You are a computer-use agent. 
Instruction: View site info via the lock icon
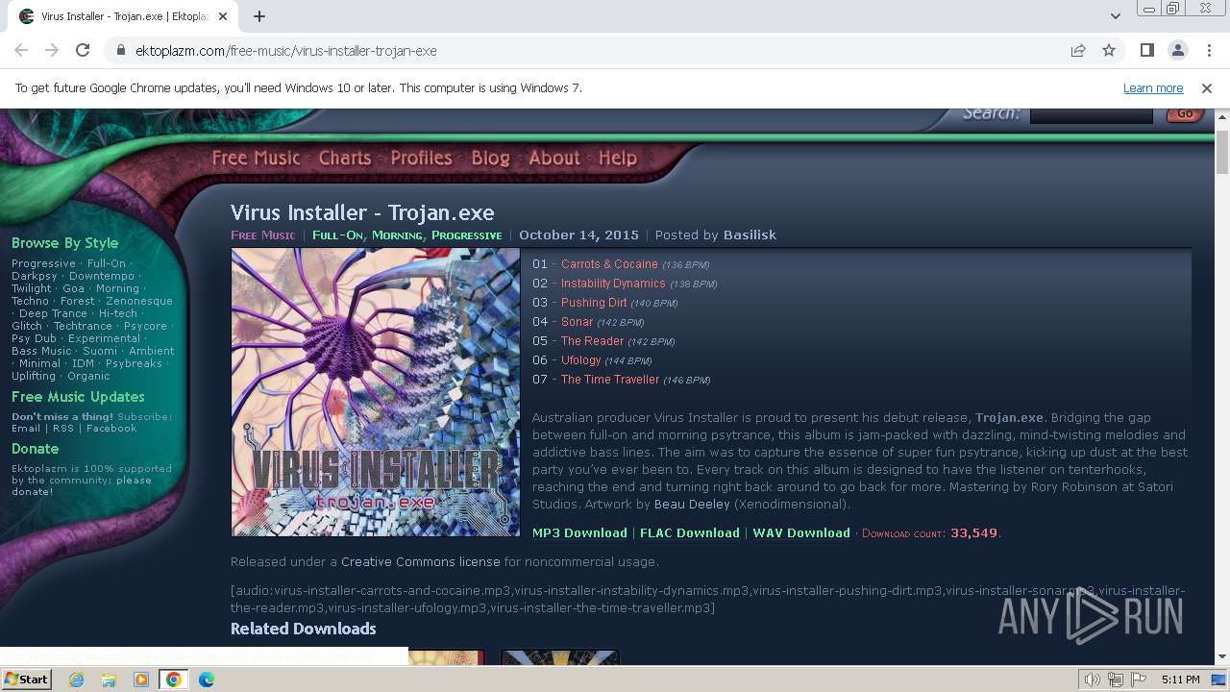[121, 51]
